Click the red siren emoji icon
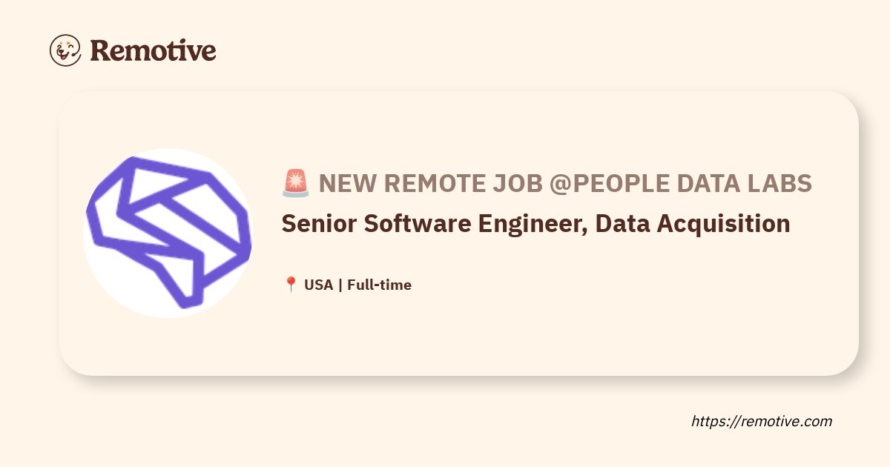The height and width of the screenshot is (467, 890). click(296, 183)
